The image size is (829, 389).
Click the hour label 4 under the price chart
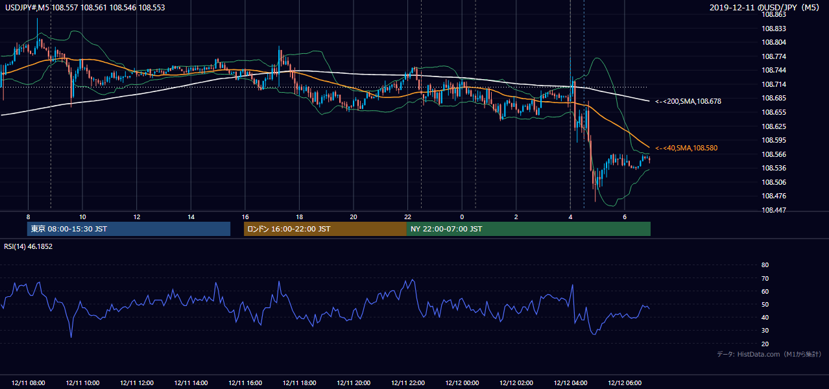pos(571,217)
